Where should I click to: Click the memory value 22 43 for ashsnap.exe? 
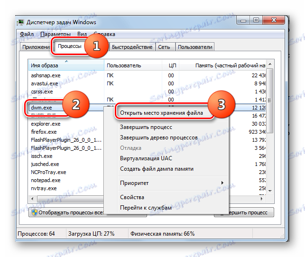click(x=259, y=75)
